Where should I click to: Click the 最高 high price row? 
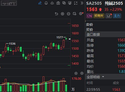(105, 56)
